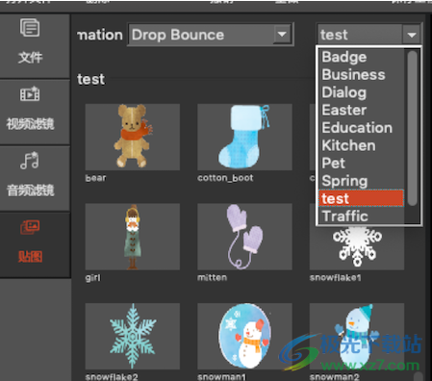This screenshot has height=381, width=432.
Task: Click the Drop Bounce dropdown arrow
Action: pos(282,35)
